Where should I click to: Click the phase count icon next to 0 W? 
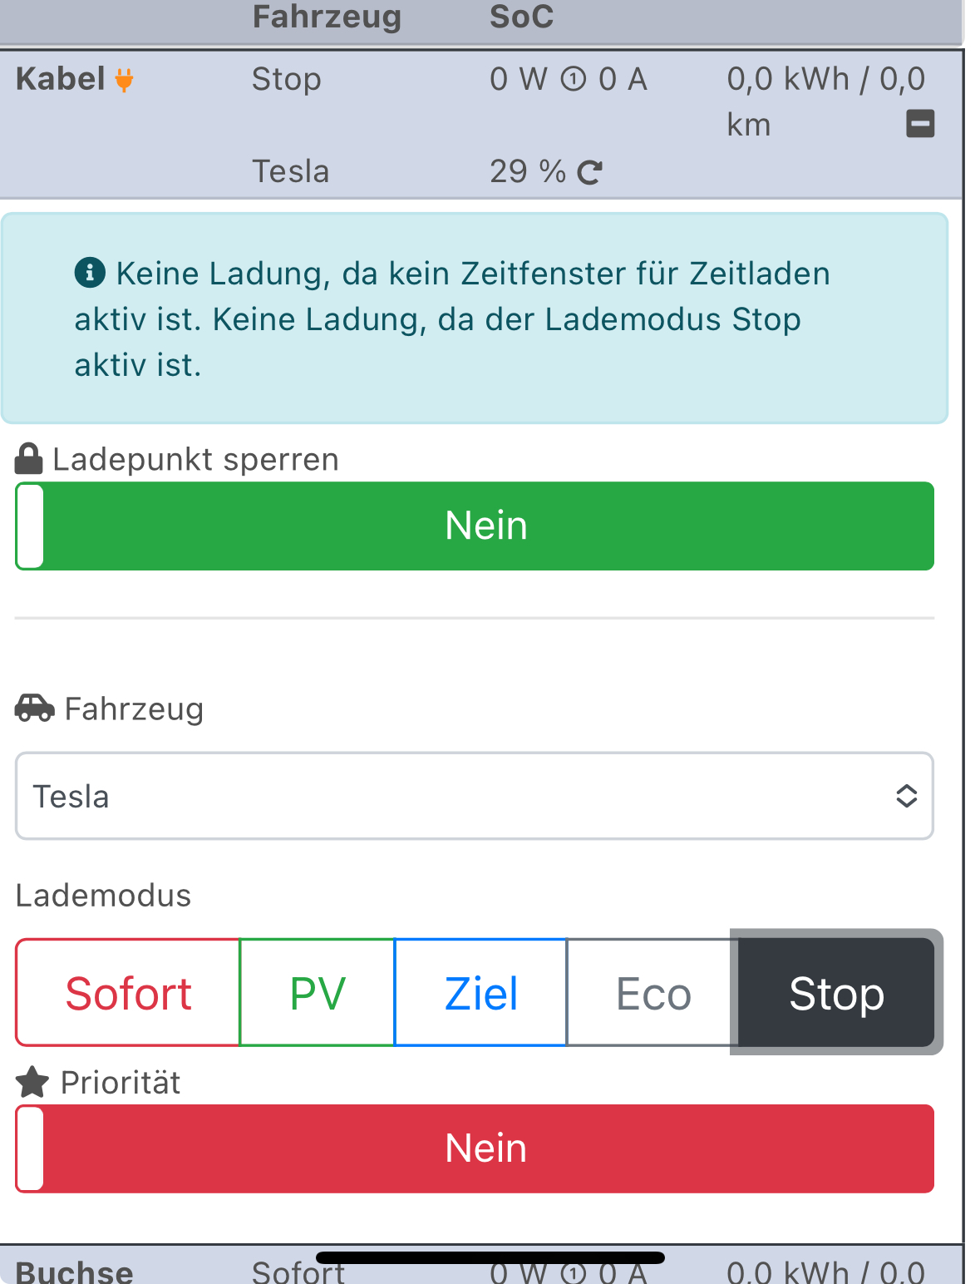[x=574, y=80]
